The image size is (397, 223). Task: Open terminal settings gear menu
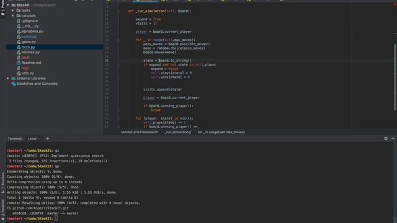click(386, 139)
